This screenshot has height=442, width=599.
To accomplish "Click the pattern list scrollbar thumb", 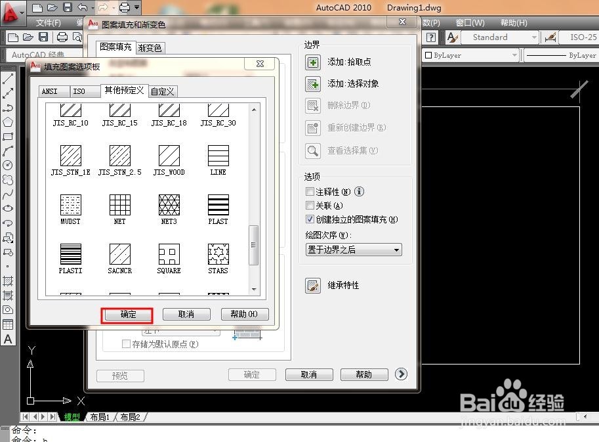I will 254,245.
